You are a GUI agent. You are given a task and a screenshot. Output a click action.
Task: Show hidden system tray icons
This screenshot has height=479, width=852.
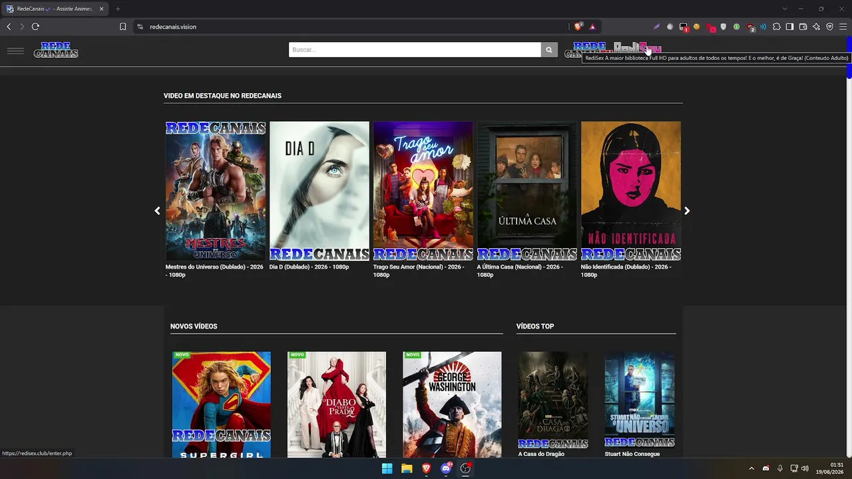751,468
